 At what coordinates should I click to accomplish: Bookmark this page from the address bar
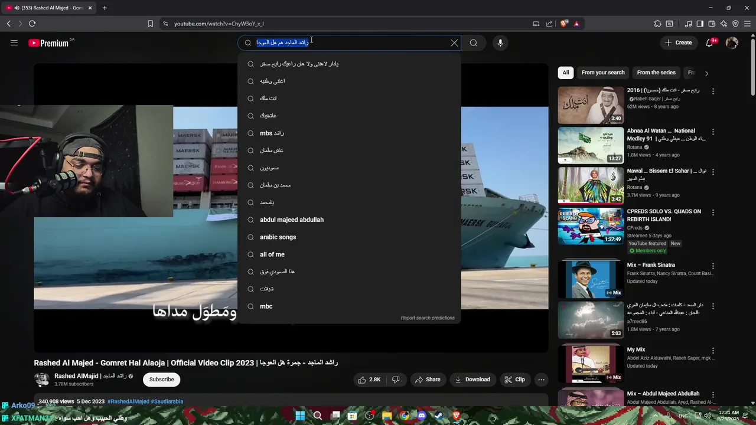[x=150, y=24]
